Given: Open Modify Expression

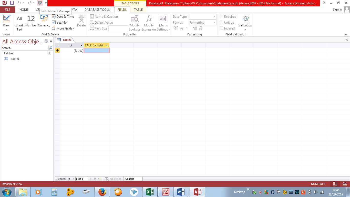Looking at the screenshot, I should pos(149,23).
